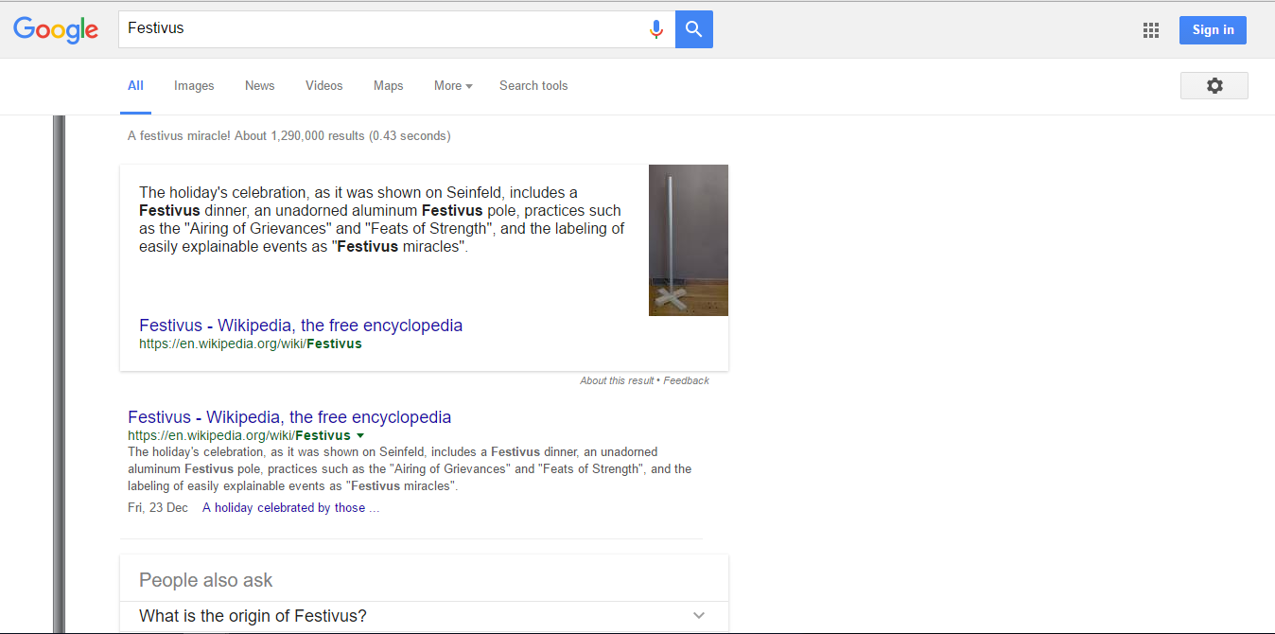The height and width of the screenshot is (634, 1275).
Task: Switch to the News tab
Action: (x=259, y=86)
